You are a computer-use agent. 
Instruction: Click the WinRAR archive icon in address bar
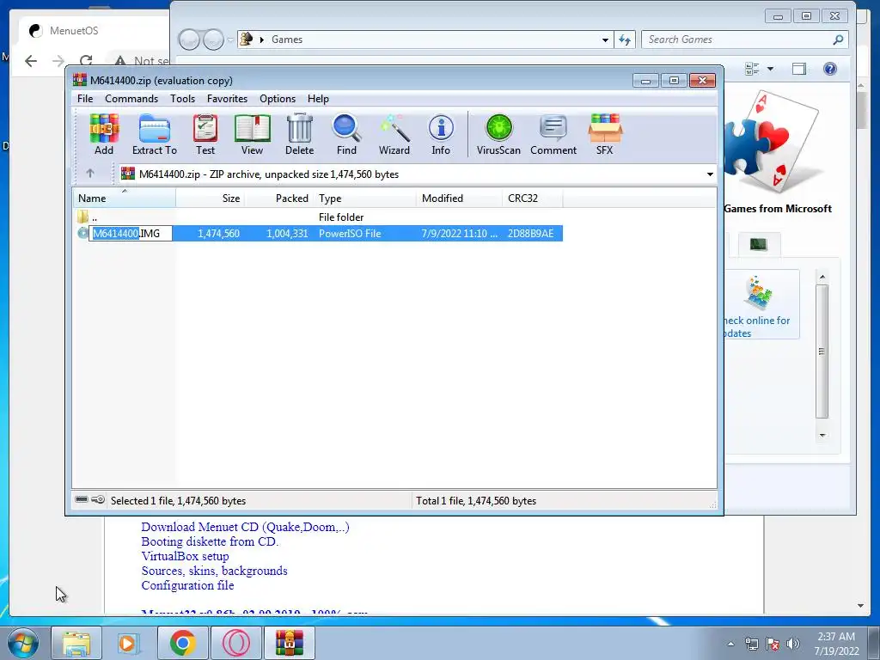click(x=128, y=174)
